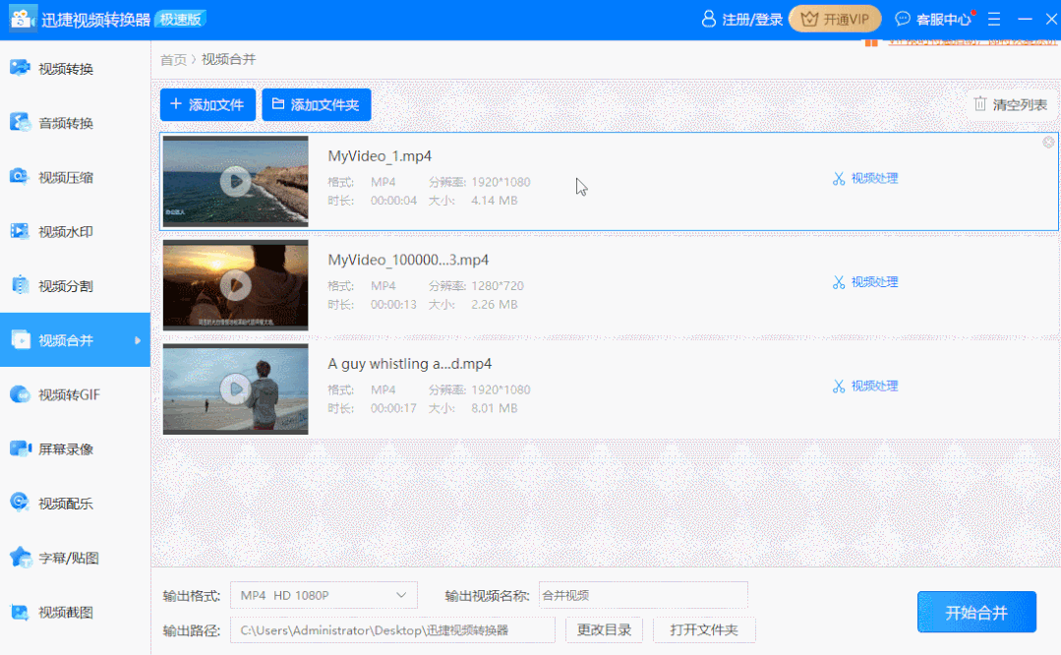Open the 音频转换 sidebar section
The image size is (1061, 655).
(x=75, y=123)
